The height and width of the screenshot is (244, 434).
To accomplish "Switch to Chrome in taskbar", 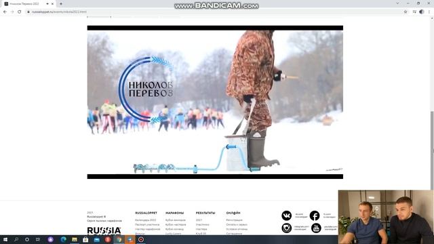I will pos(119,239).
